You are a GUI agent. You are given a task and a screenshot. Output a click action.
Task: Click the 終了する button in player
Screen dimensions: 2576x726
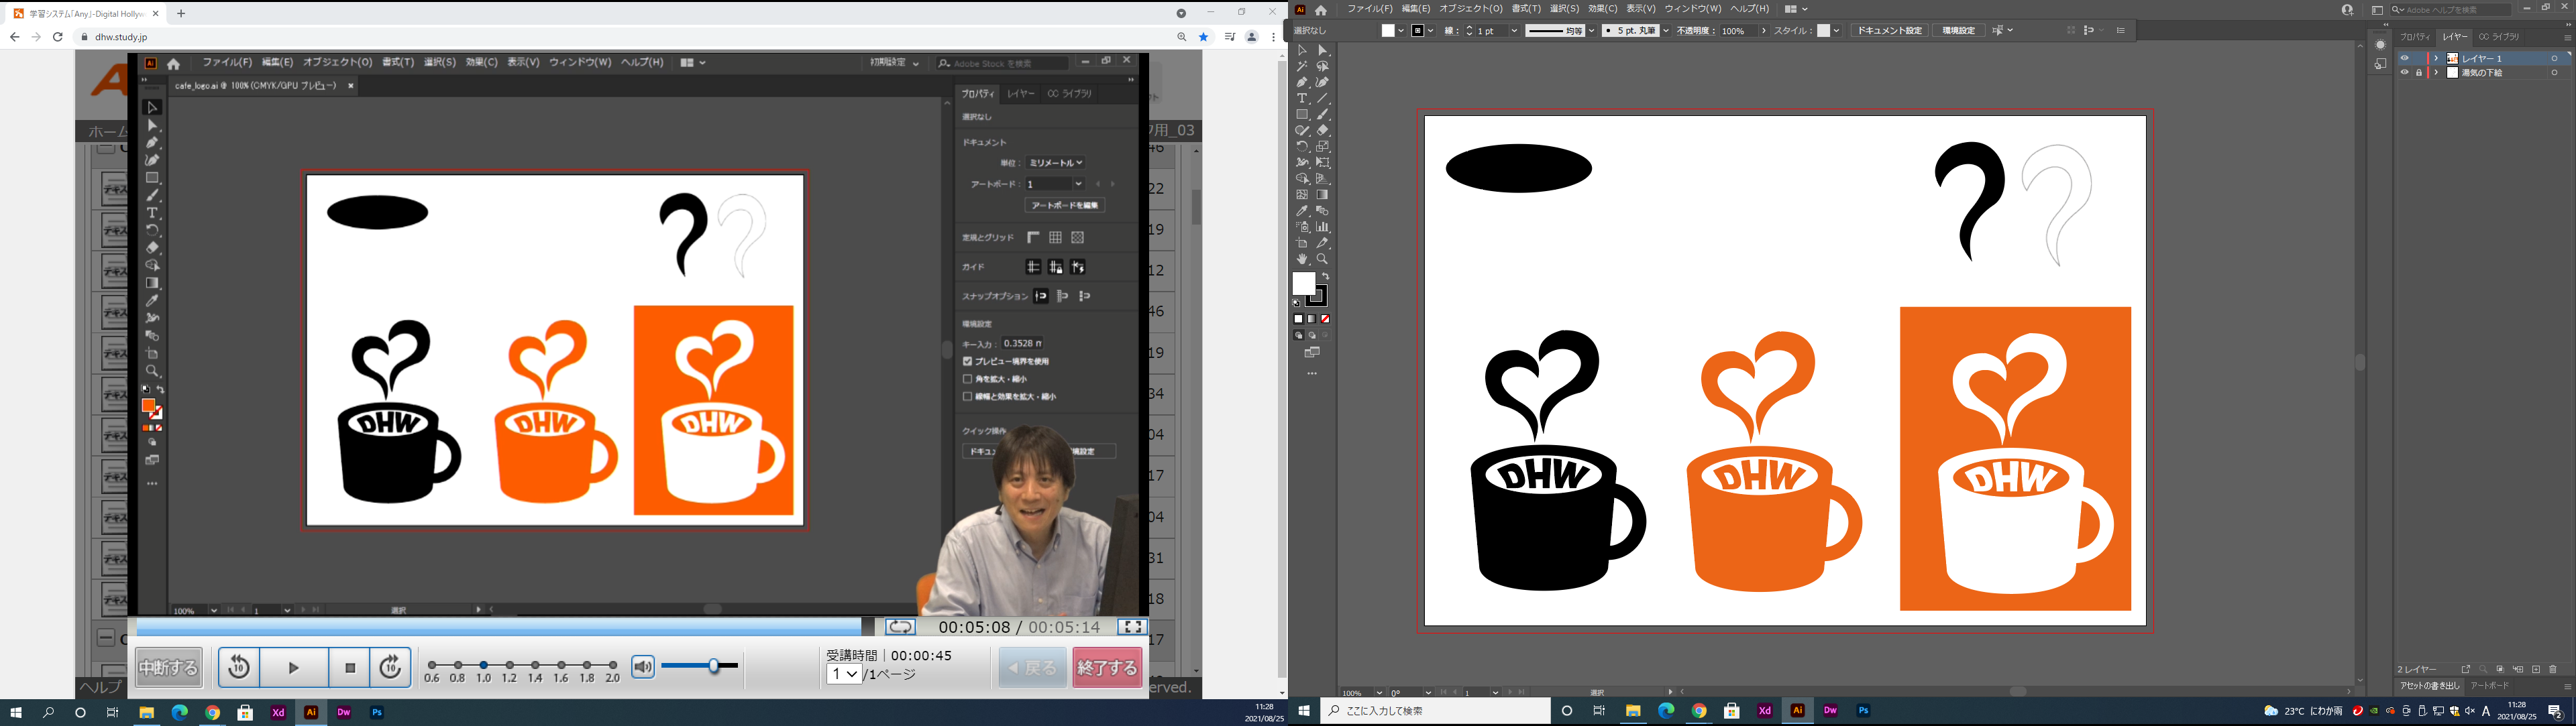coord(1107,668)
